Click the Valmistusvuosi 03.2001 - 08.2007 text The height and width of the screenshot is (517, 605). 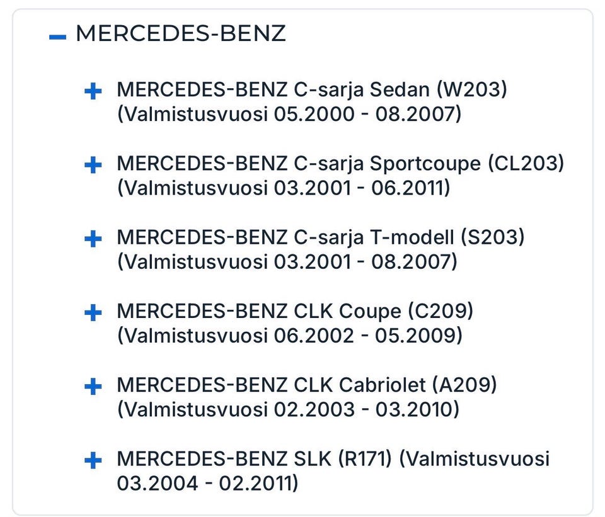pos(287,262)
